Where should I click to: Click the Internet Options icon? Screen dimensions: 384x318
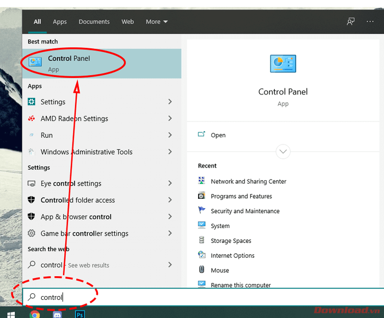[201, 255]
